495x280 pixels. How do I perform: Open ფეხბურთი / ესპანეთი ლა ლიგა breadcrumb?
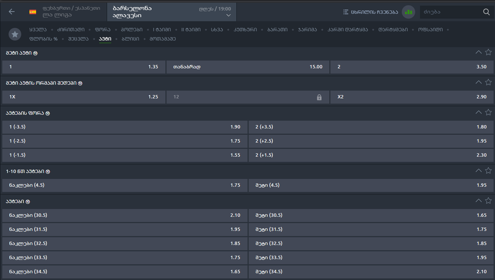[x=72, y=12]
